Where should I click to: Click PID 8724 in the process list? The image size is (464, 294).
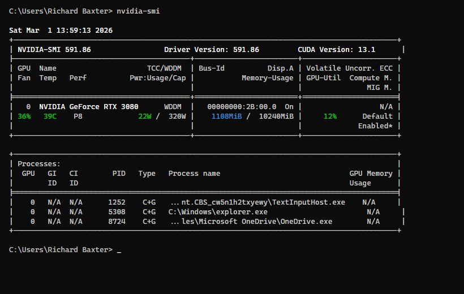tap(117, 222)
